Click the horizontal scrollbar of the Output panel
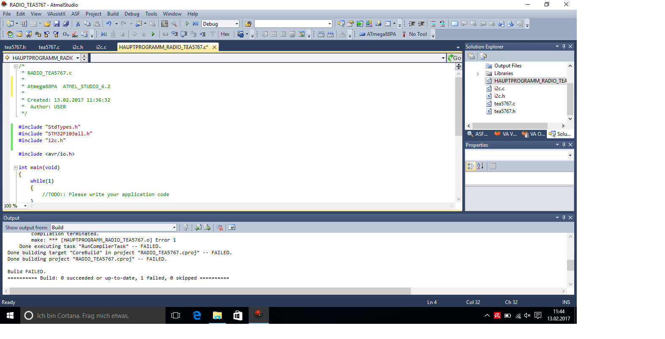The width and height of the screenshot is (665, 339). [210, 291]
